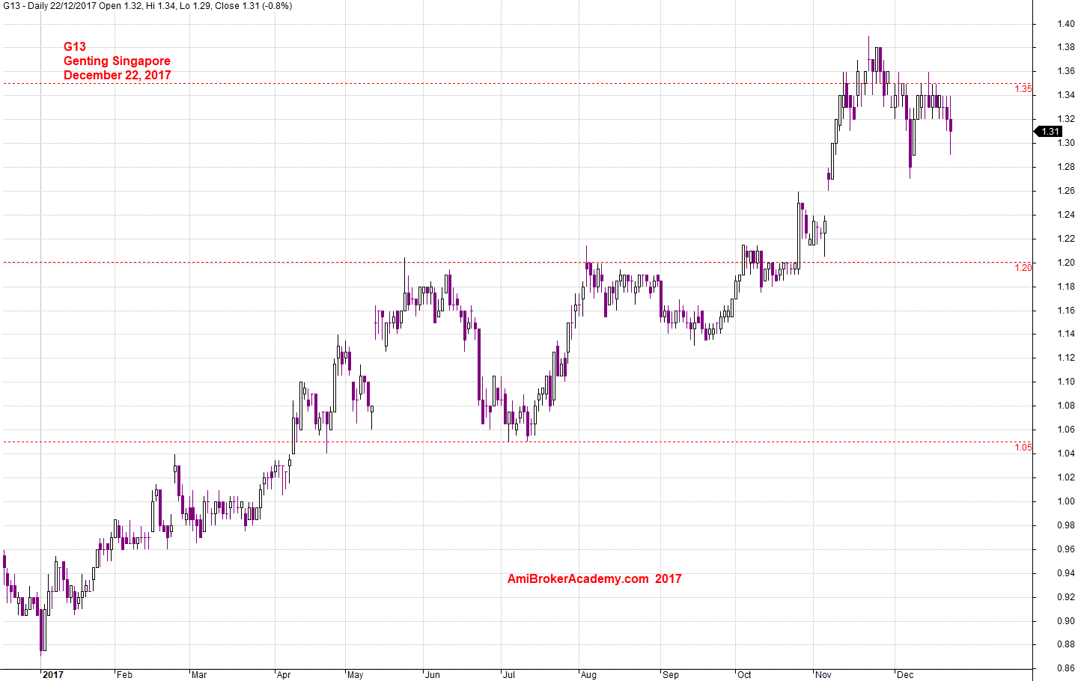Click the 'Nov' month label on time axis
The height and width of the screenshot is (681, 1078).
point(823,675)
